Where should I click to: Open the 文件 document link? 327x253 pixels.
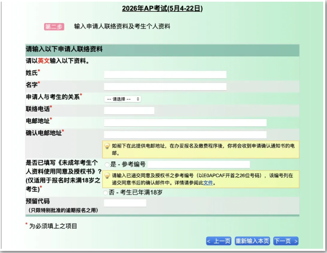pyautogui.click(x=208, y=183)
